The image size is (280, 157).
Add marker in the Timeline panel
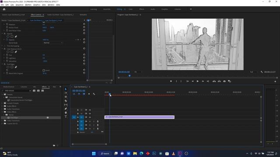(89, 94)
